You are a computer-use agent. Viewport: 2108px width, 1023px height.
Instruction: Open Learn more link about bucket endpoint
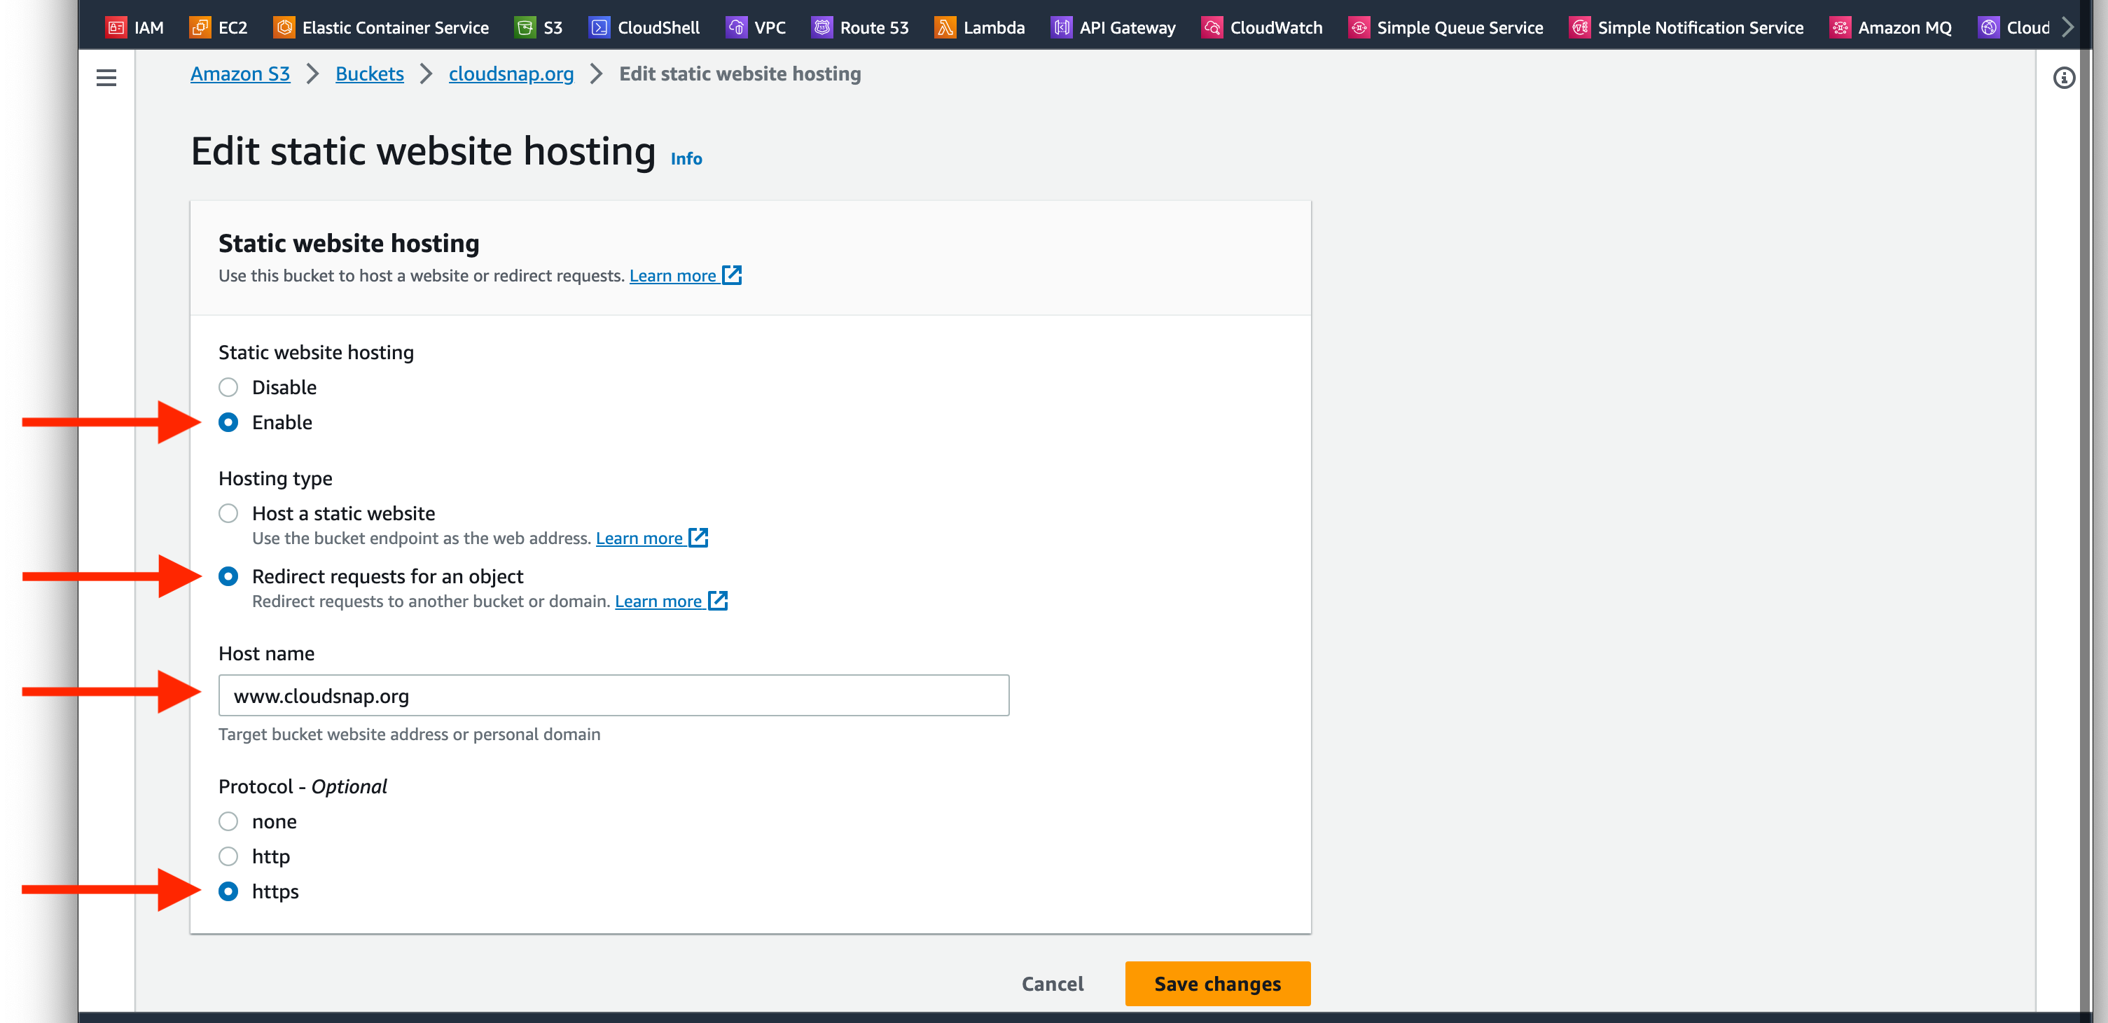pos(639,538)
